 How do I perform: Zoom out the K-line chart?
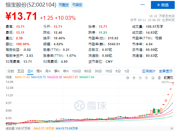(140, 78)
